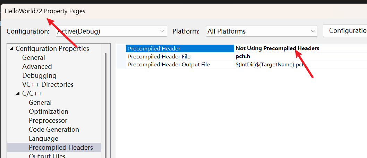
Task: Open the Optimization properties page
Action: click(49, 112)
